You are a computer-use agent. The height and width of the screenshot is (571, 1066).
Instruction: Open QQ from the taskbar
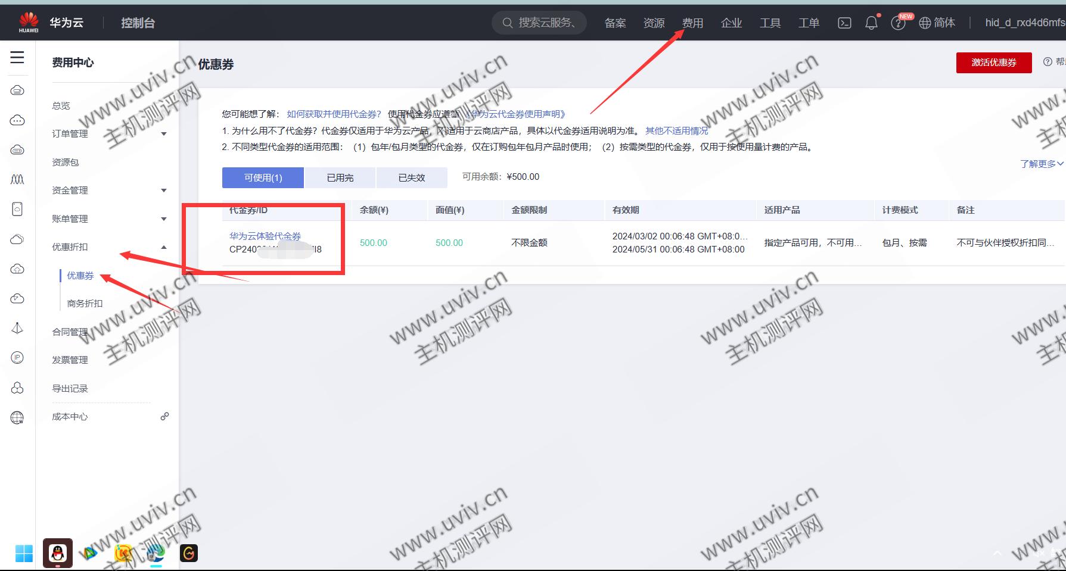point(58,553)
